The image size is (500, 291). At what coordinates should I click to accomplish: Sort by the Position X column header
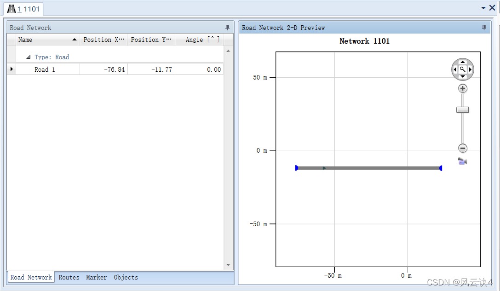pyautogui.click(x=103, y=40)
